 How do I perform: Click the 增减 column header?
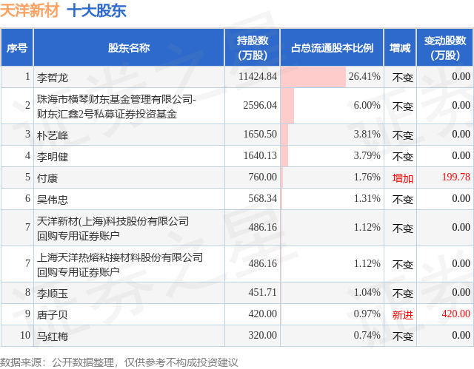pos(400,47)
